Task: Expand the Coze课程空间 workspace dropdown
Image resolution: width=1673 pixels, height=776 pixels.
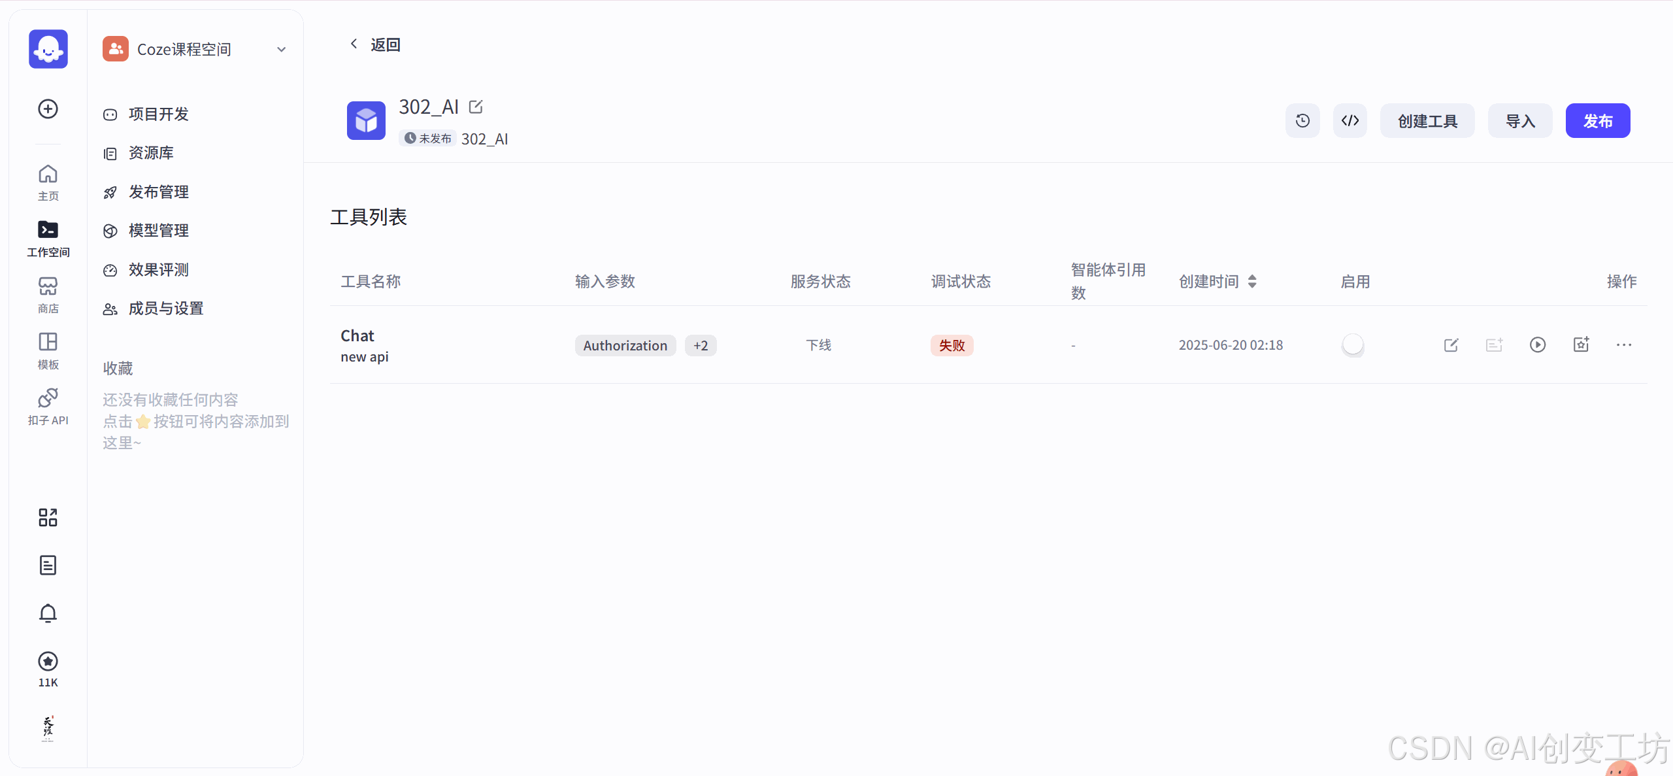Action: [282, 50]
